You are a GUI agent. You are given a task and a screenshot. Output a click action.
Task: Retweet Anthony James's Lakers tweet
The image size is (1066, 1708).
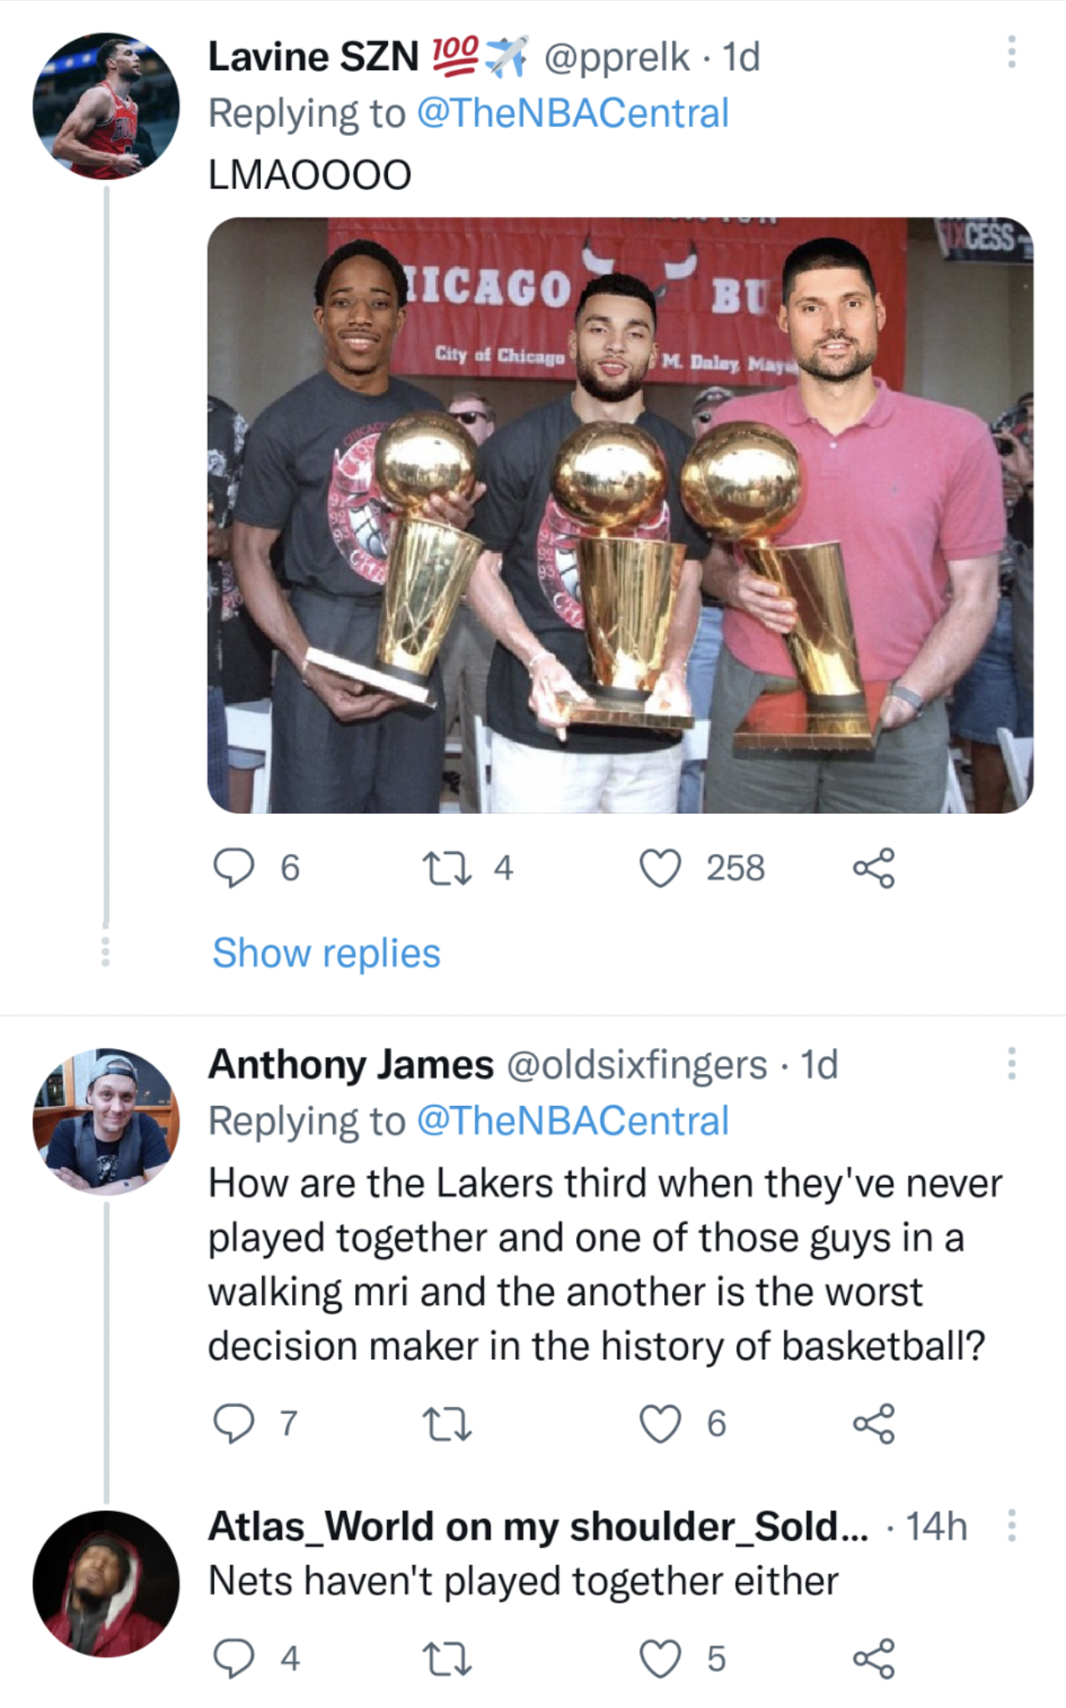[x=448, y=1423]
